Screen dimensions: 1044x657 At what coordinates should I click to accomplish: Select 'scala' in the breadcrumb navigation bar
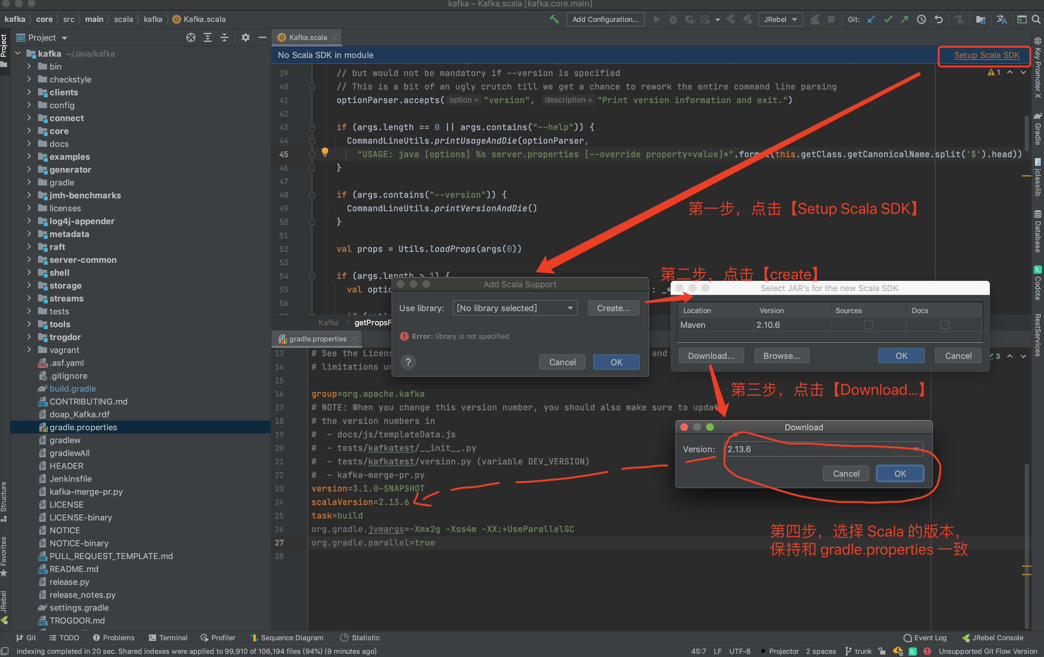point(123,19)
